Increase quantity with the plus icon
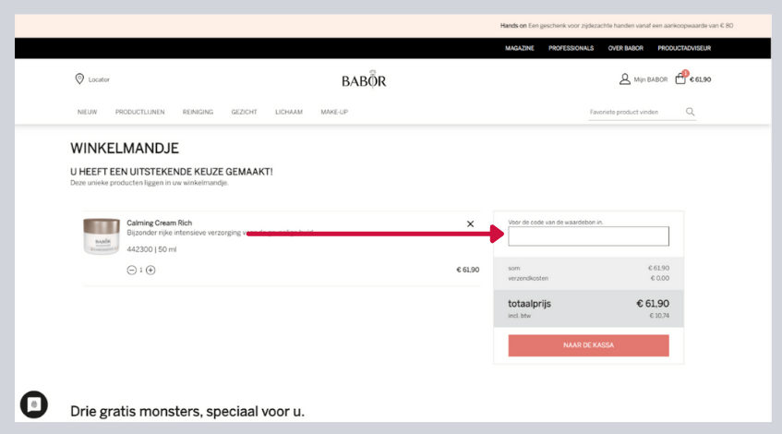This screenshot has width=782, height=434. pos(150,270)
